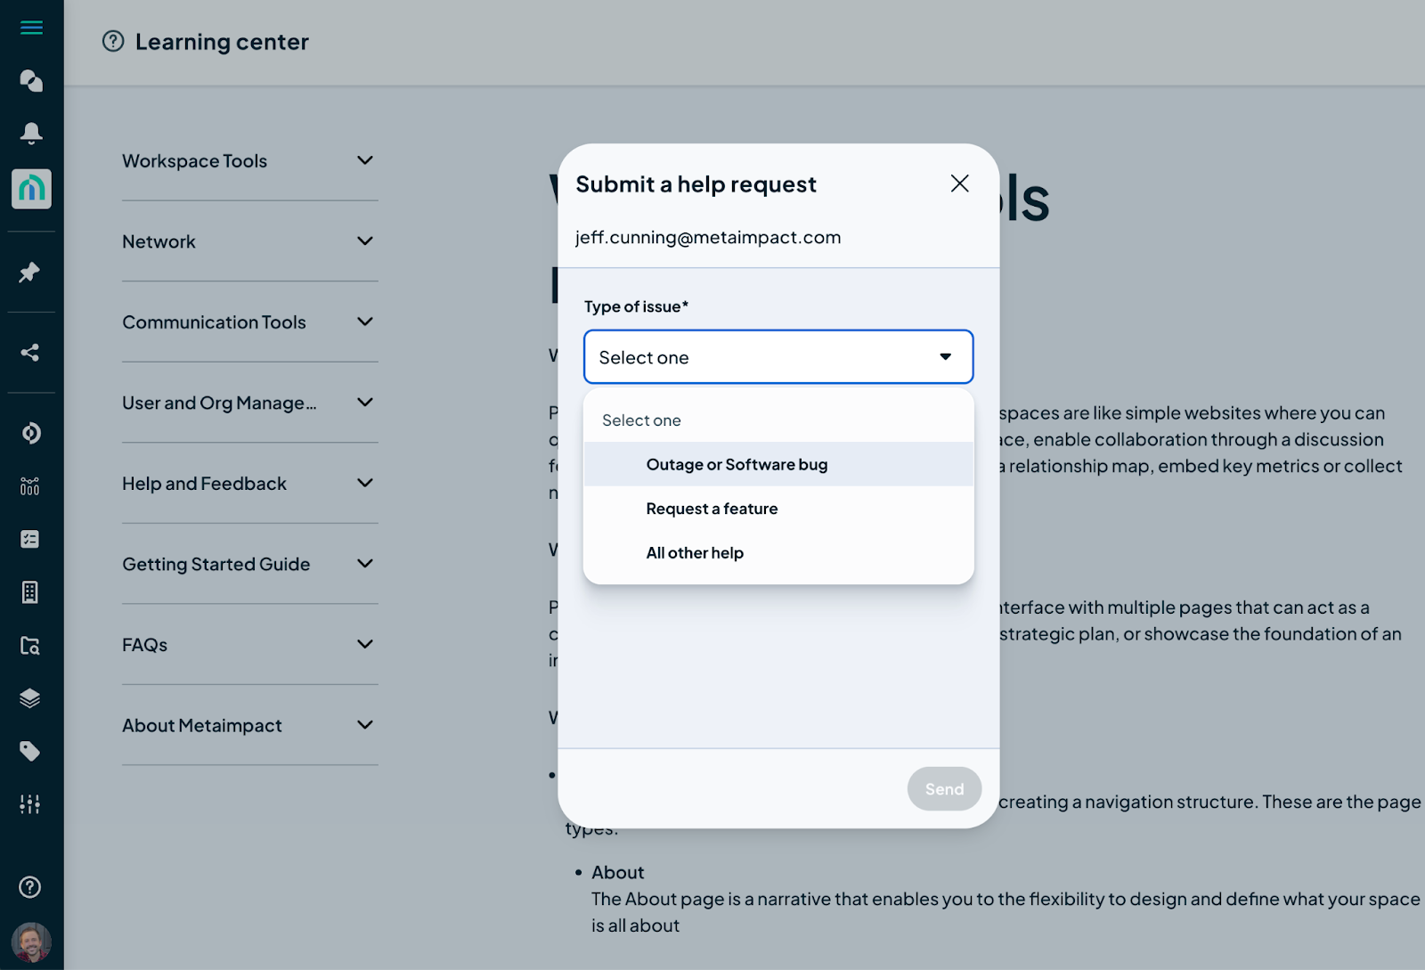1425x970 pixels.
Task: Open the share network icon
Action: pos(30,353)
